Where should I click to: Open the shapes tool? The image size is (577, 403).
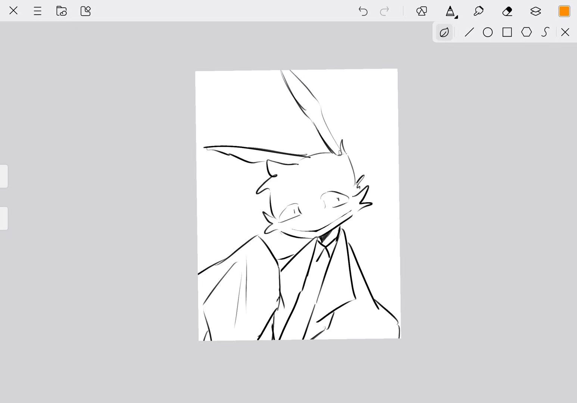click(421, 11)
